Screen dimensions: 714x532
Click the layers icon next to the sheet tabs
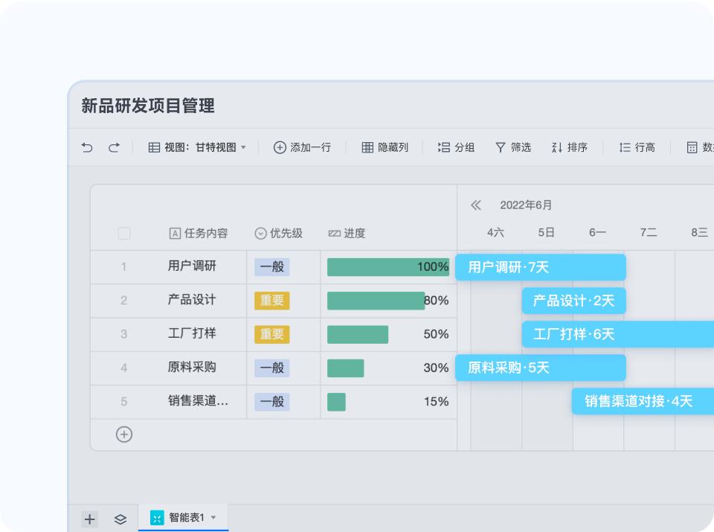[x=120, y=519]
